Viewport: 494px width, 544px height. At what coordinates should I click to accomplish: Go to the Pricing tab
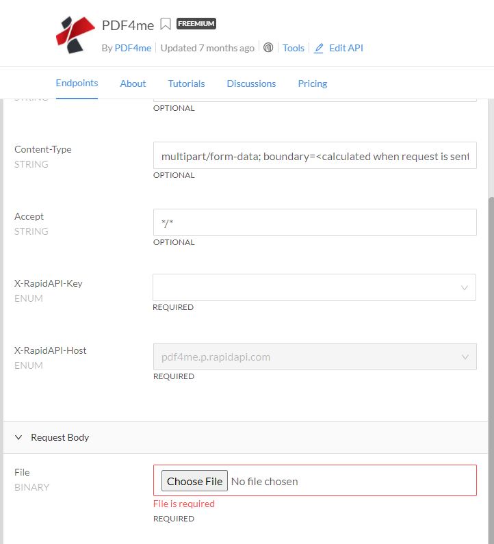tap(313, 83)
